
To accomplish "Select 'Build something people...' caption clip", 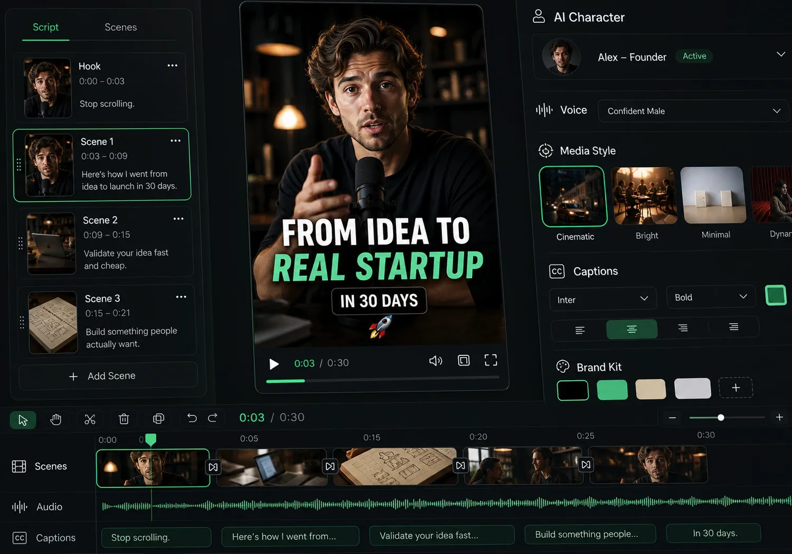I will (590, 534).
